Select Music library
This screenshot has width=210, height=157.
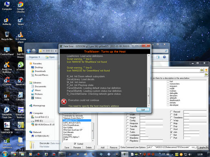[x=36, y=90]
